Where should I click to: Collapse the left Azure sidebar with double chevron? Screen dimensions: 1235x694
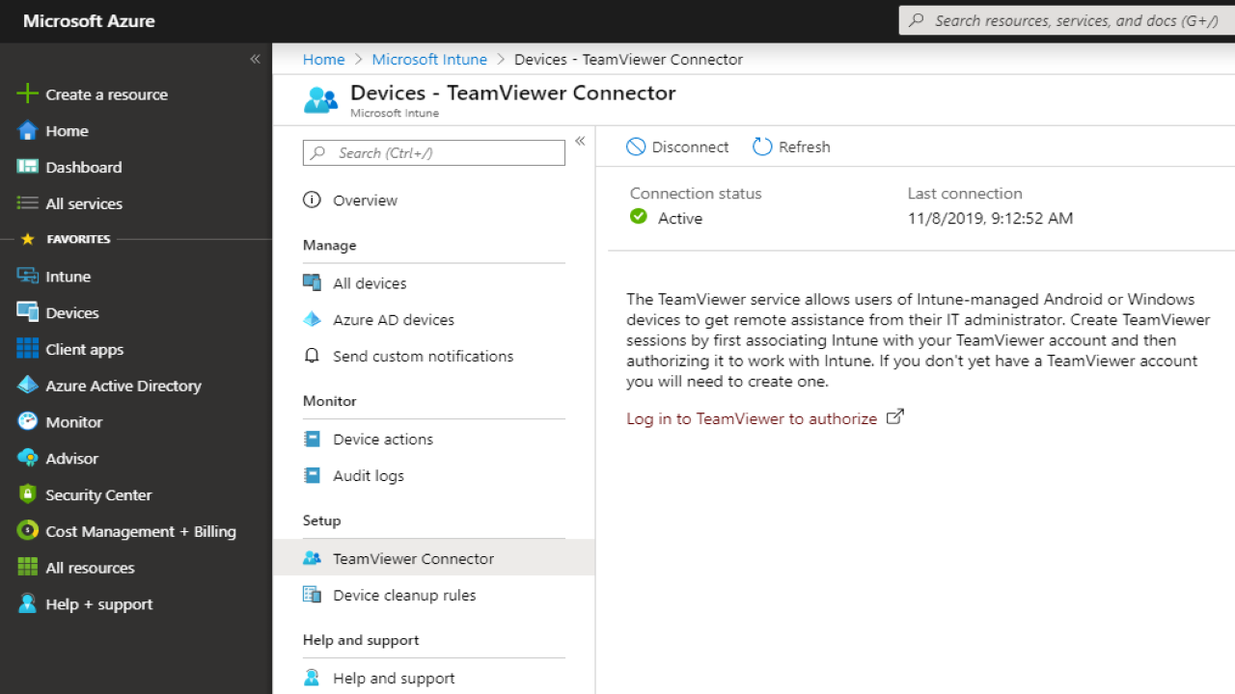click(255, 59)
